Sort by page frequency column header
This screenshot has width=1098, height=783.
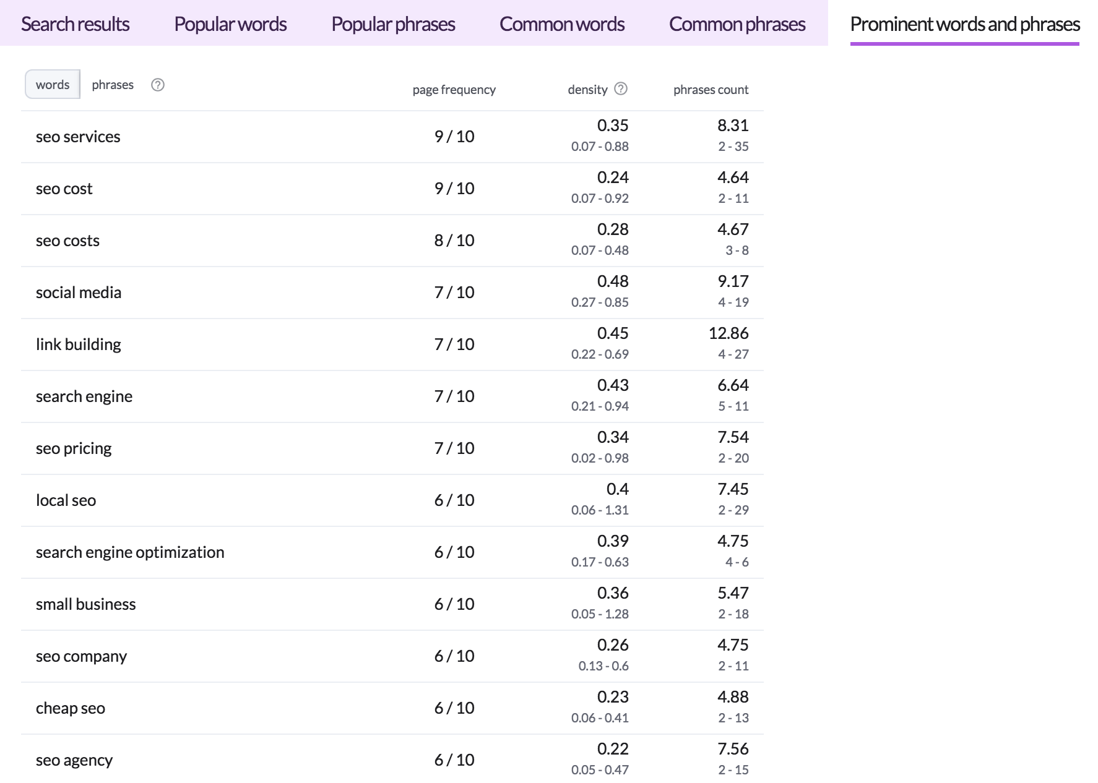[454, 90]
